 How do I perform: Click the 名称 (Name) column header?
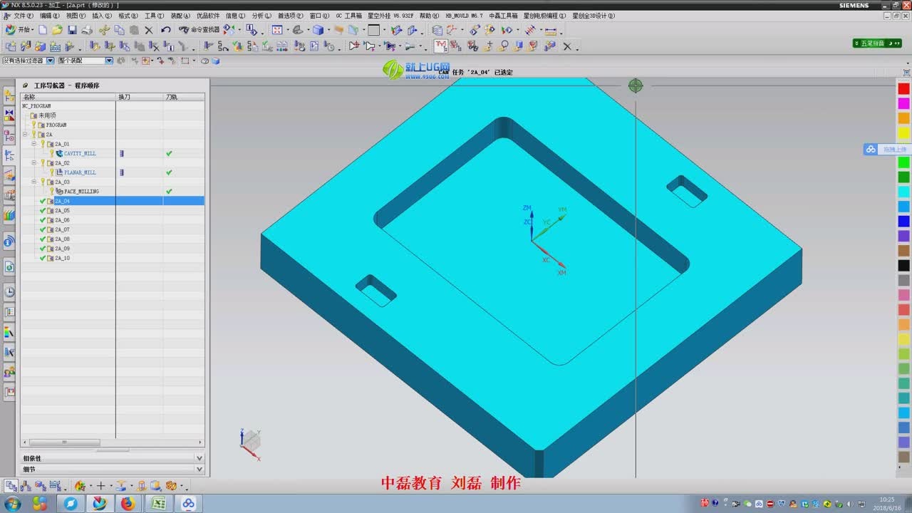(x=68, y=96)
